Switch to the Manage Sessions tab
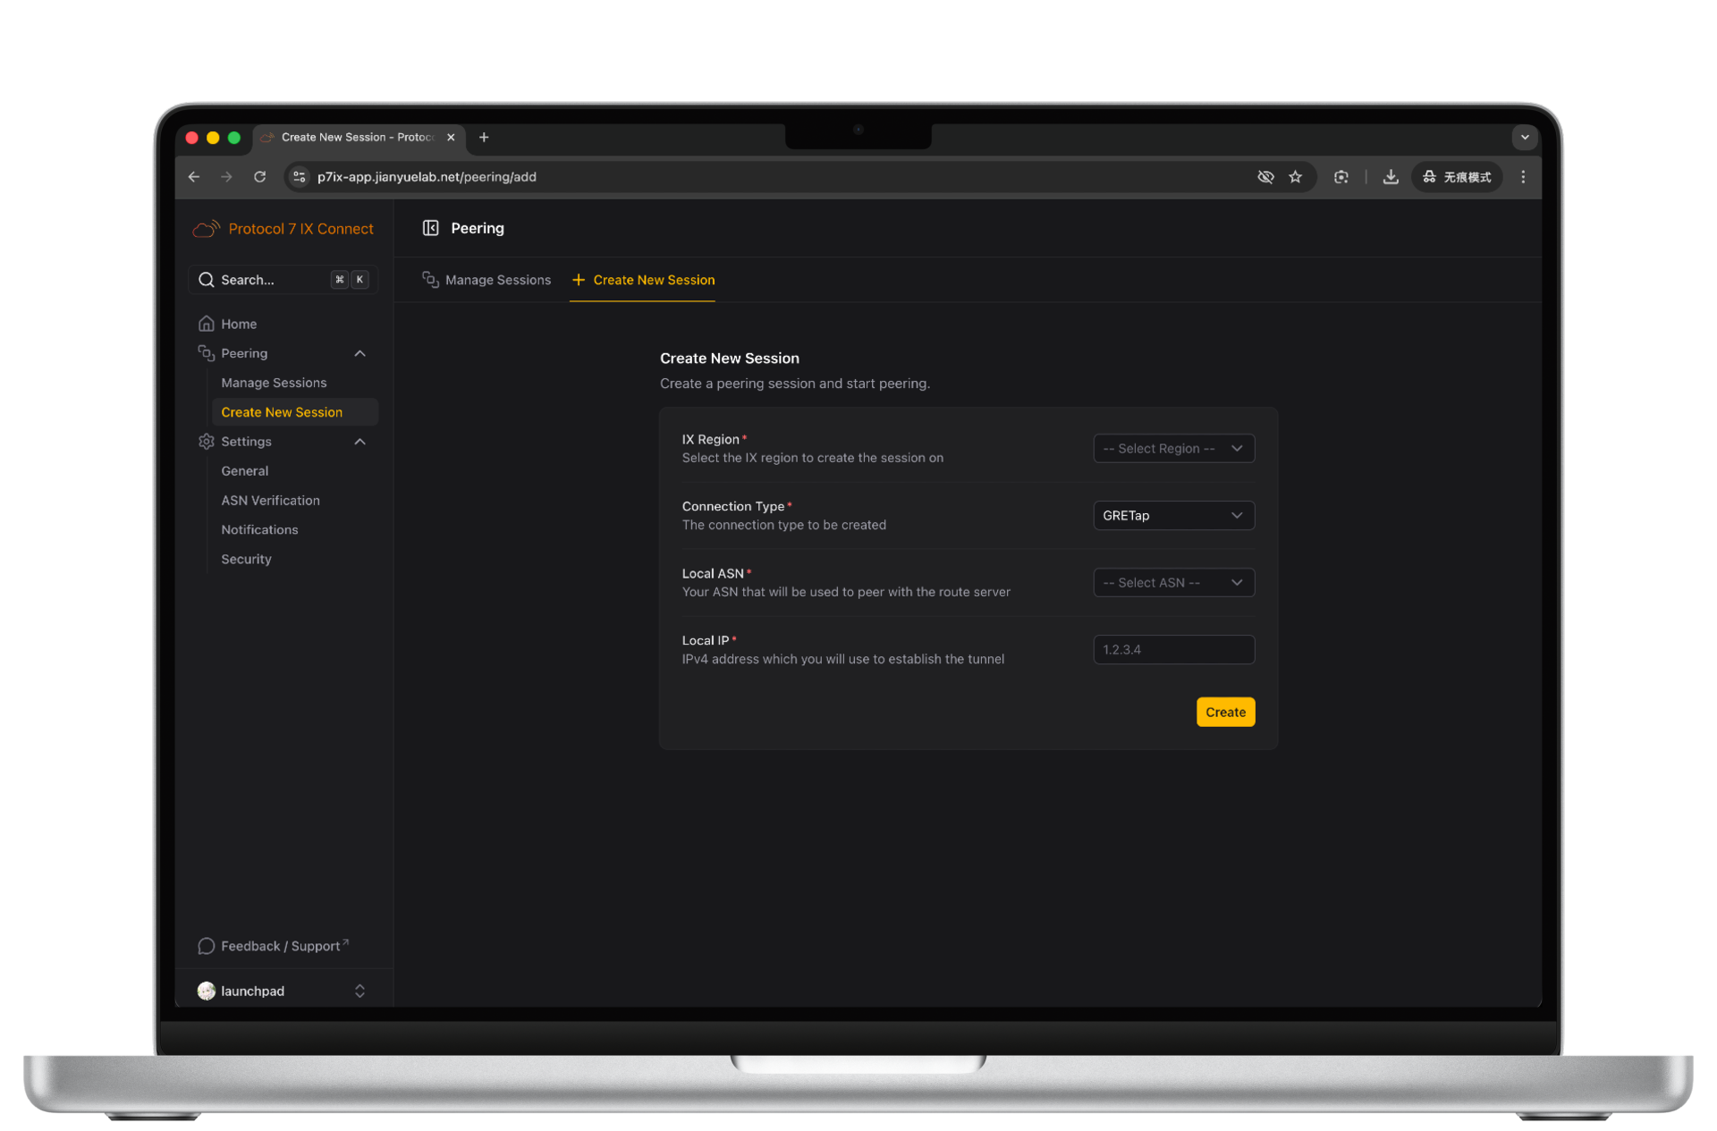Viewport: 1717px width, 1131px height. coord(487,280)
